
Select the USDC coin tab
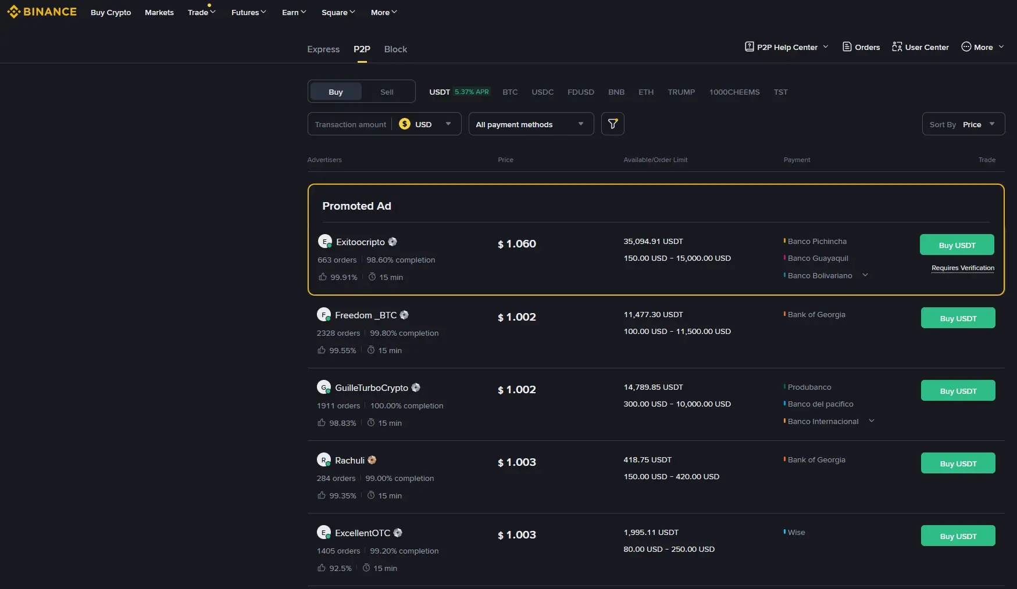pyautogui.click(x=543, y=92)
